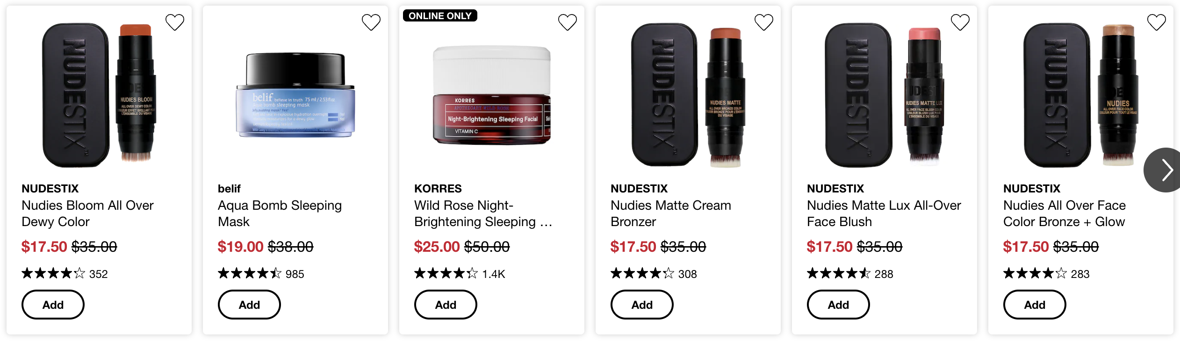
Task: Add Nudies All Over Face Color Bronze + Glow
Action: coord(1035,305)
